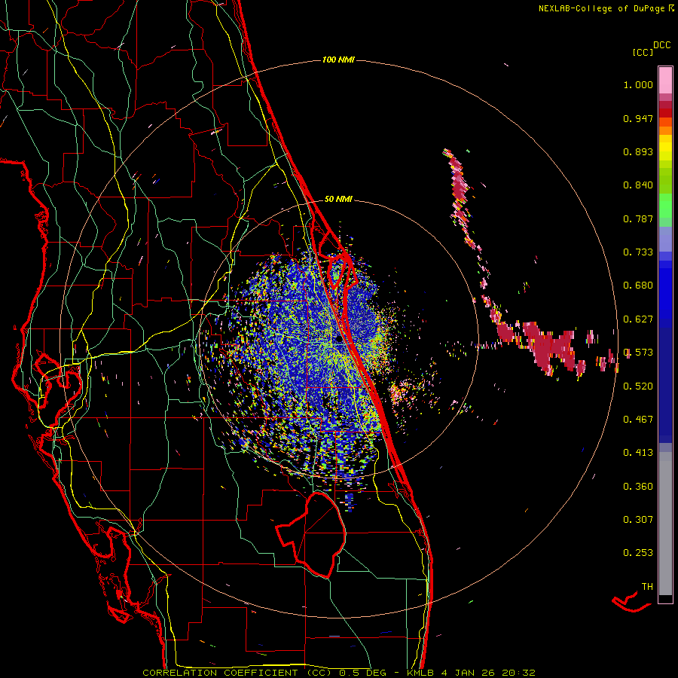Click the "4 JAN 26" date text
678x678 pixels.
tap(468, 673)
